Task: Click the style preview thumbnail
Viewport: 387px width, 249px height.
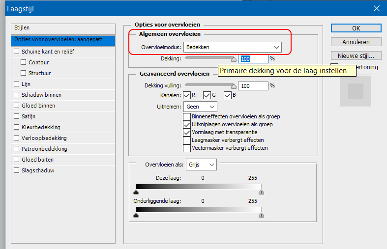Action: (356, 90)
